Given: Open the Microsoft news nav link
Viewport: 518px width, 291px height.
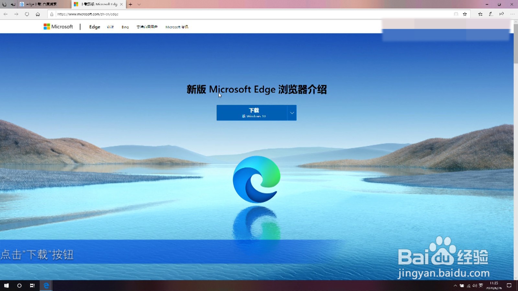Looking at the screenshot, I should click(177, 27).
